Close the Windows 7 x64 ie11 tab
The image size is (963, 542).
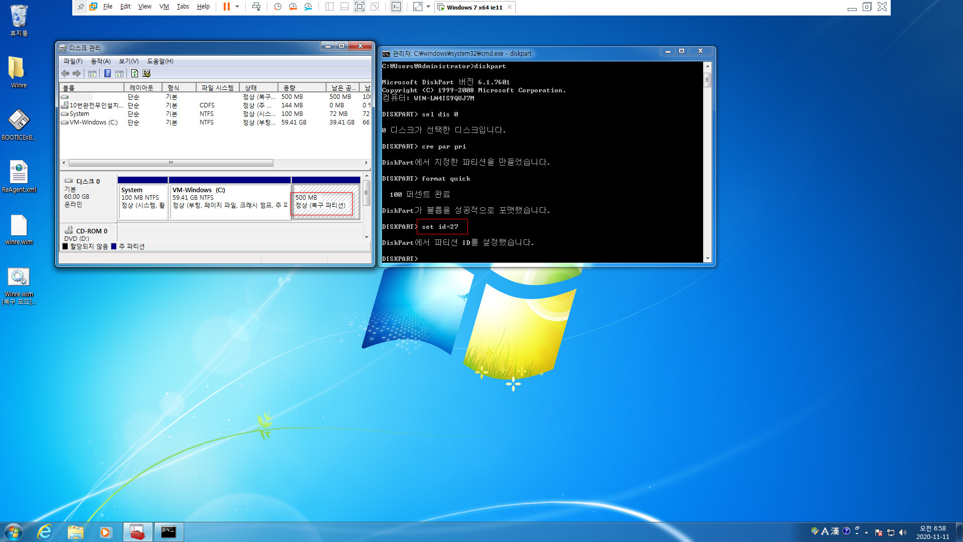coord(510,8)
